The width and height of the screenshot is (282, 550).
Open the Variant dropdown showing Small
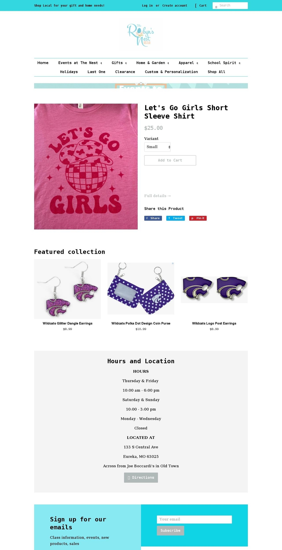coord(157,147)
